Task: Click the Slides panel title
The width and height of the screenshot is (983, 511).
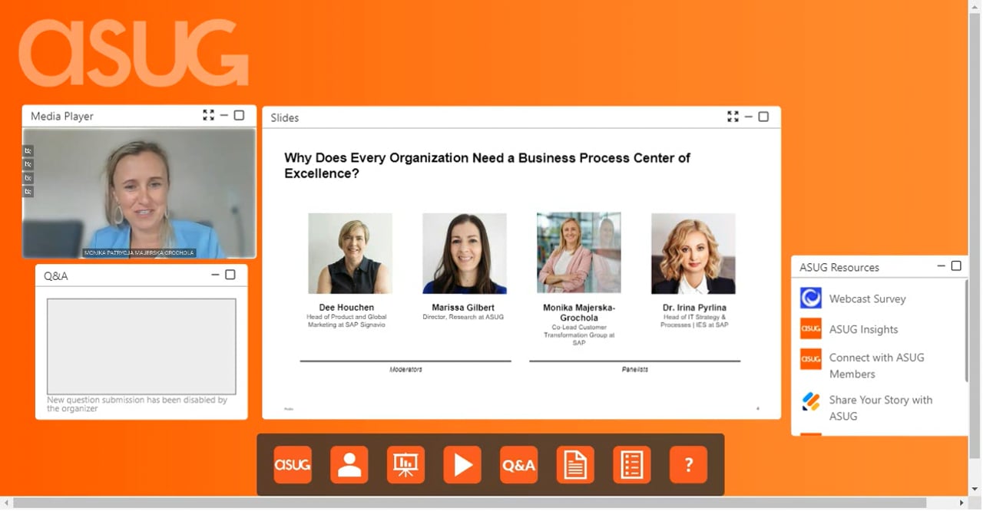Action: tap(285, 117)
